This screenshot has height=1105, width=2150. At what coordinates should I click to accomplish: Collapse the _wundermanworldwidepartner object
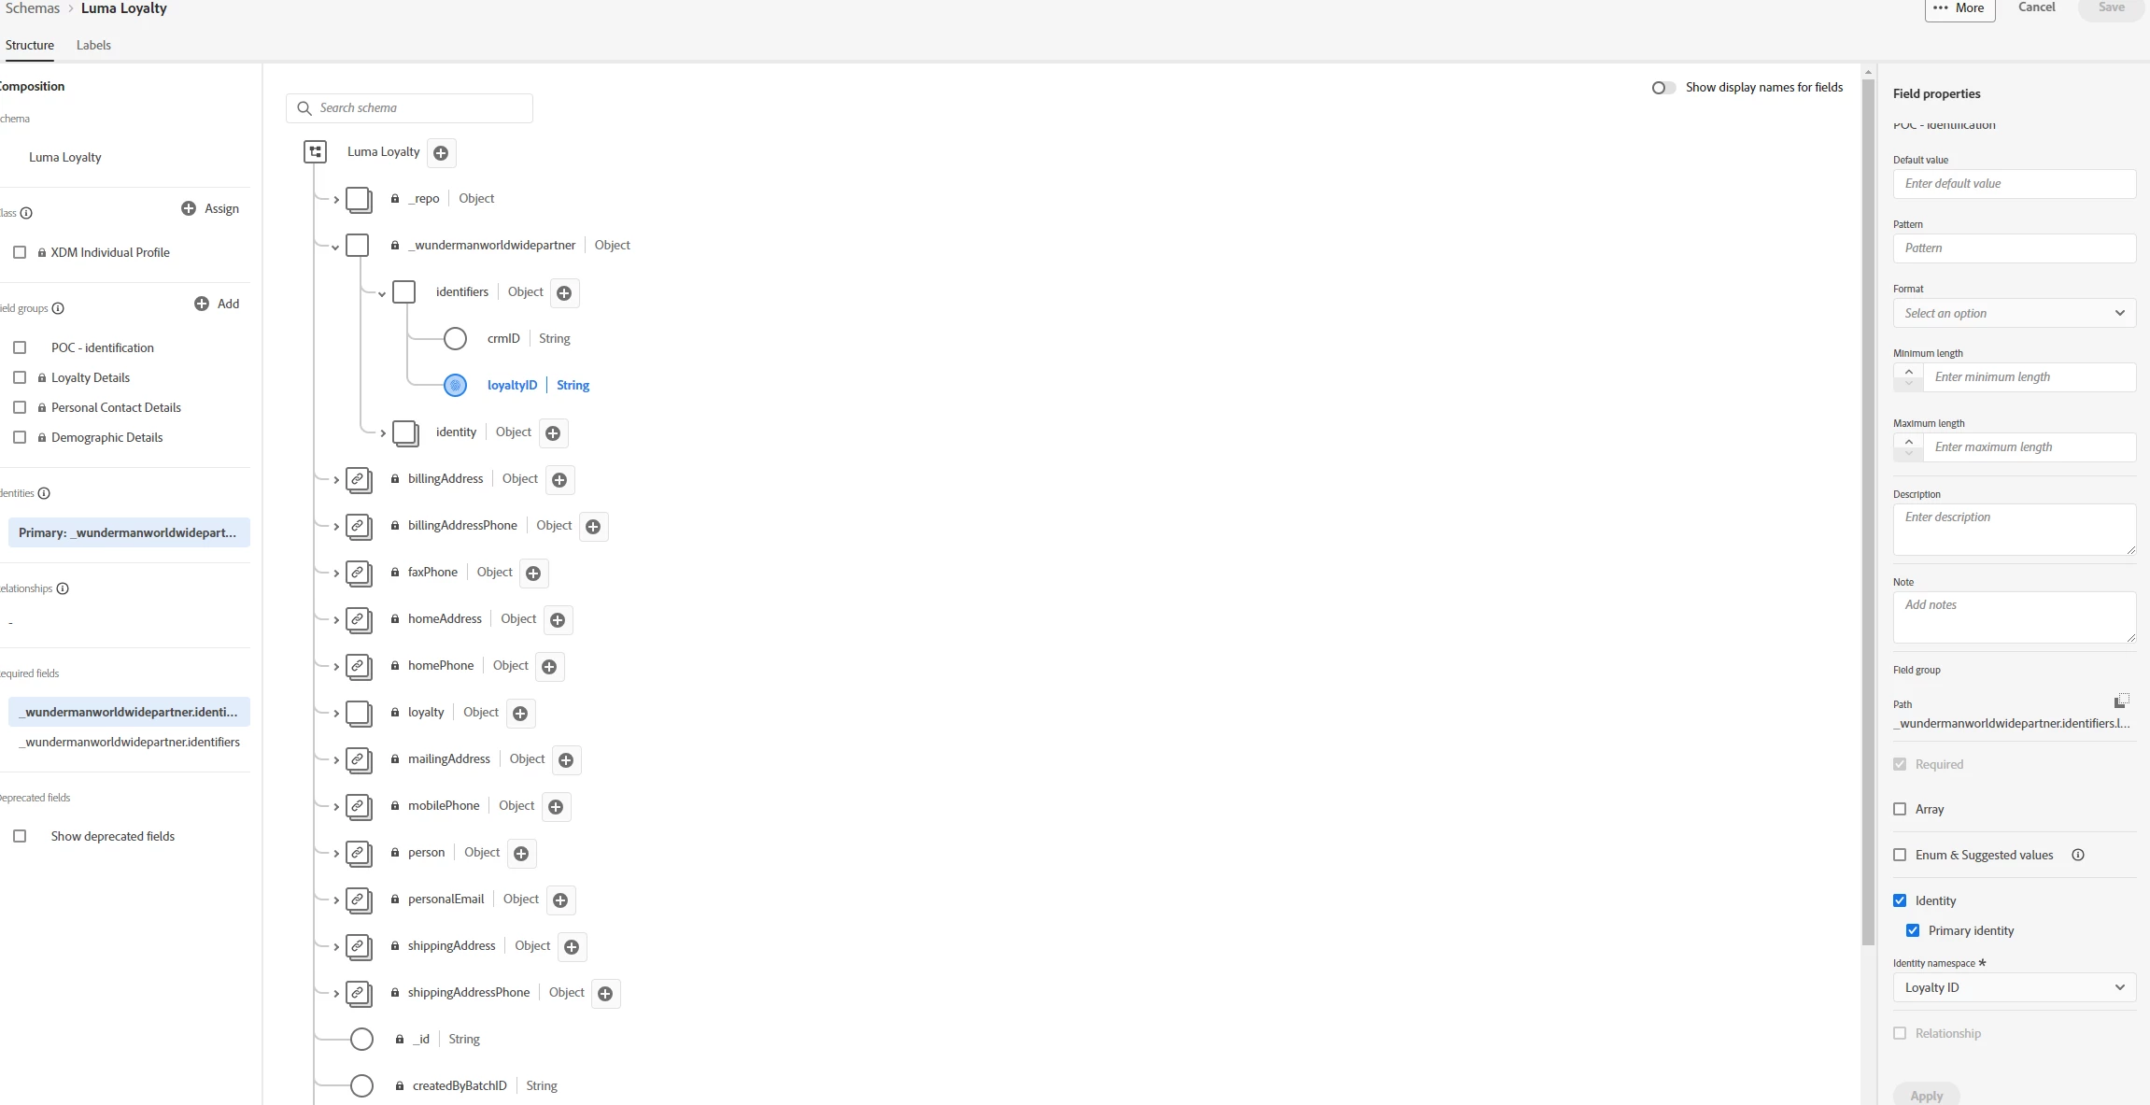coord(335,247)
